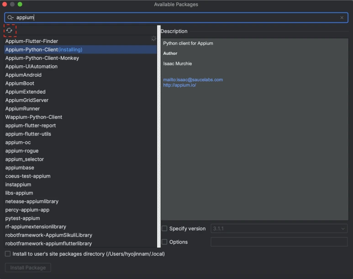Zoom the window with the green button
This screenshot has width=353, height=279.
[20, 4]
